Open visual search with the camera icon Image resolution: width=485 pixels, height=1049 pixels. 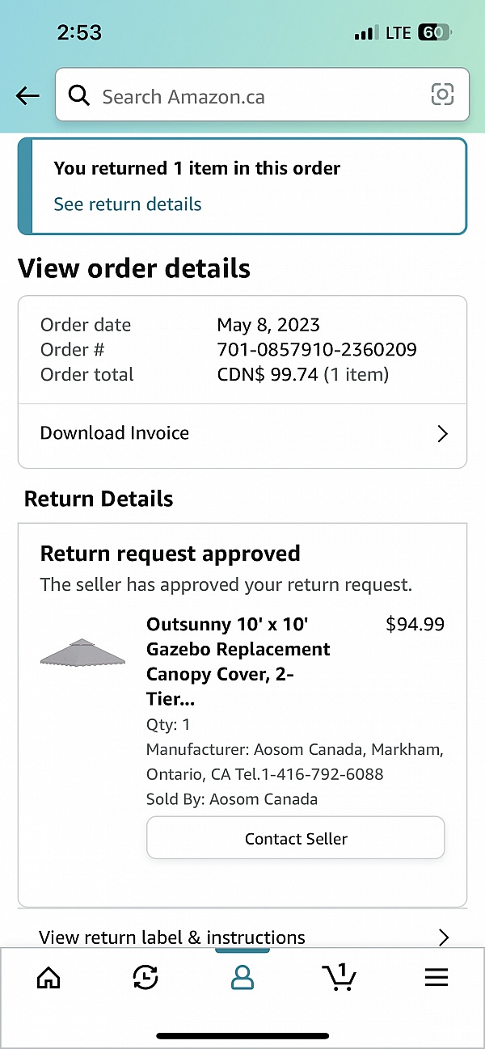442,95
